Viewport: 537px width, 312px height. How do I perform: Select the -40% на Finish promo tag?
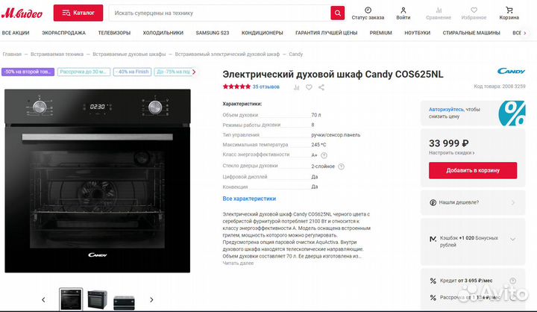point(132,72)
